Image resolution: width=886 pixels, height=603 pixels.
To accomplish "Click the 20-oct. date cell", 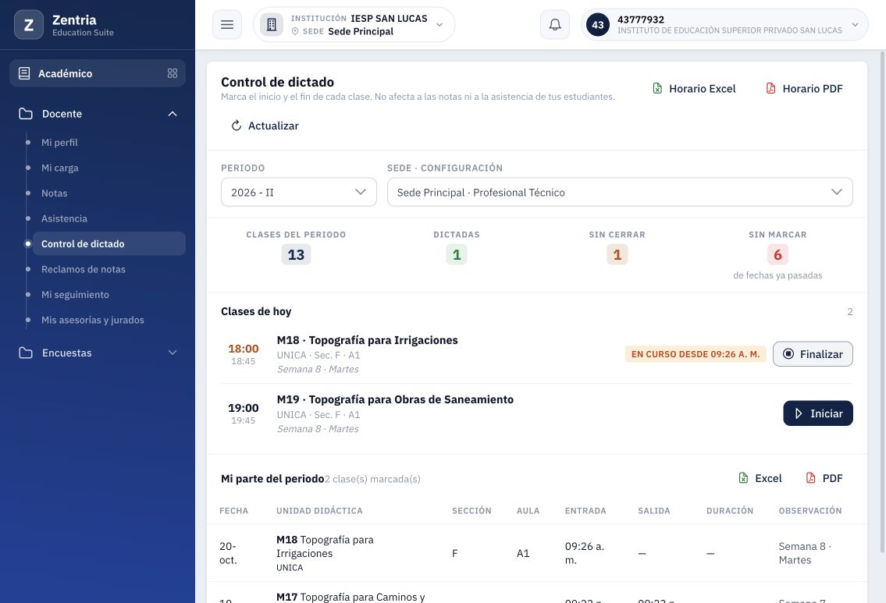I will [228, 553].
